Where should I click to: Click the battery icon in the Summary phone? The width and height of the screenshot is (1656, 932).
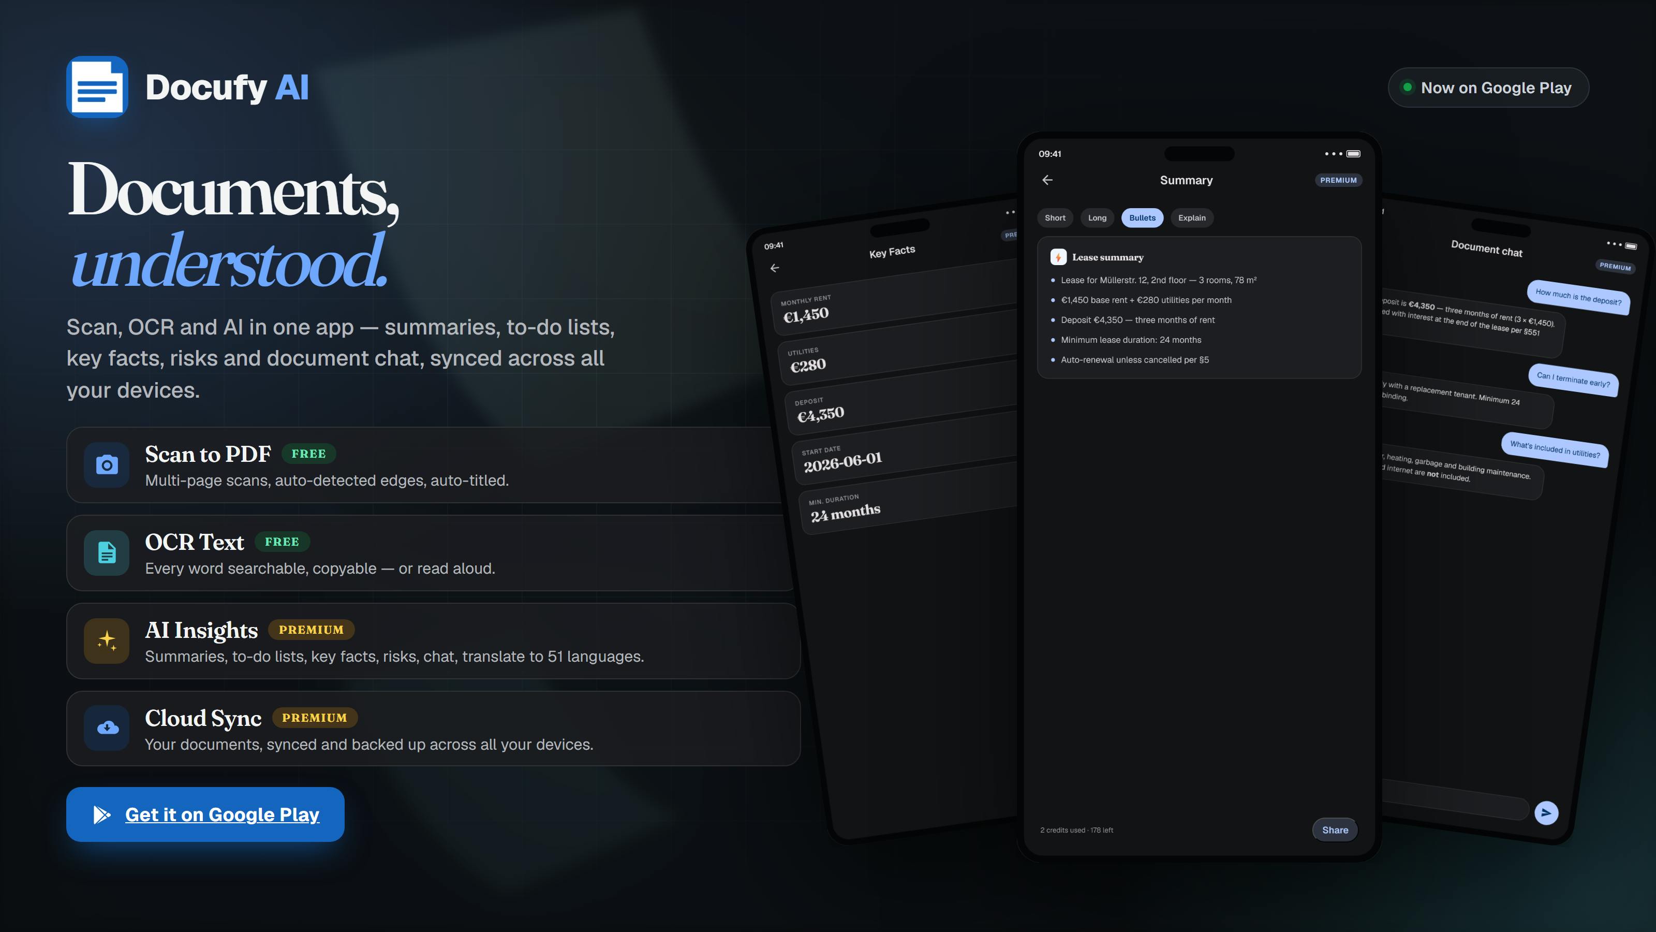click(x=1353, y=154)
